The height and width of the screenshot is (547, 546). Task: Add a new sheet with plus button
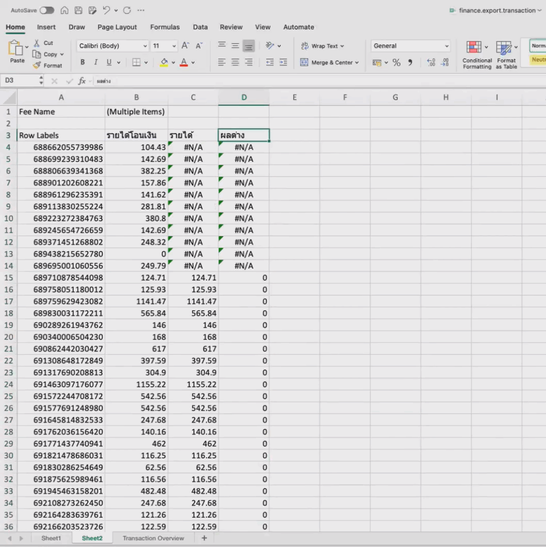204,538
